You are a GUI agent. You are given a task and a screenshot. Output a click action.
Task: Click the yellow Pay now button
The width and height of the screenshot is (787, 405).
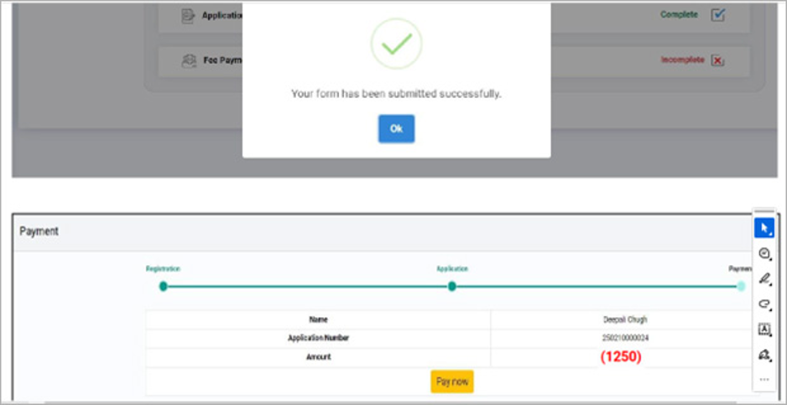(451, 382)
